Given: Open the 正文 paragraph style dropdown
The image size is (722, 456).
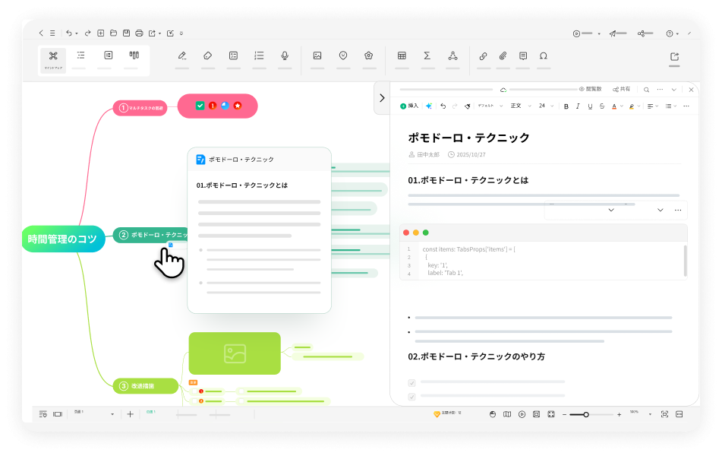Looking at the screenshot, I should point(519,106).
